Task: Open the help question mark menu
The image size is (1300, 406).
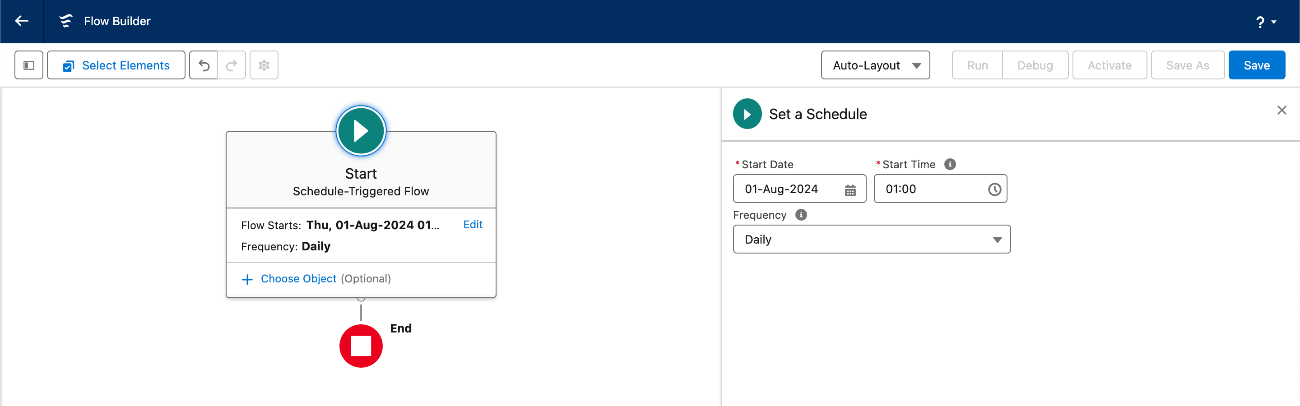Action: [x=1265, y=22]
